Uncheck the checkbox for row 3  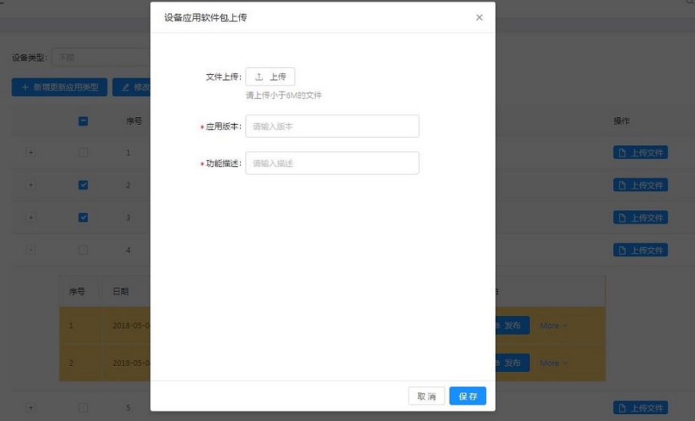[x=83, y=218]
